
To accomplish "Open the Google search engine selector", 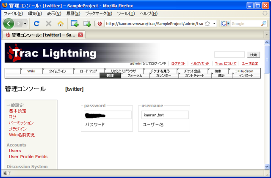I will coord(225,24).
